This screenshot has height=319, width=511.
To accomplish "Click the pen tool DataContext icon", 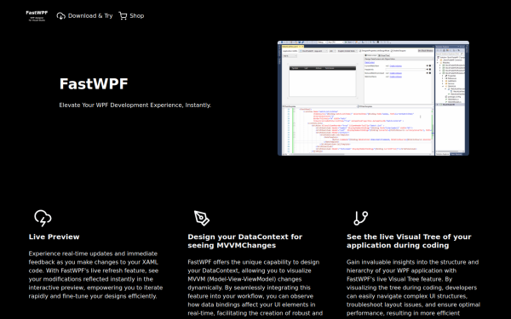I will click(x=202, y=218).
